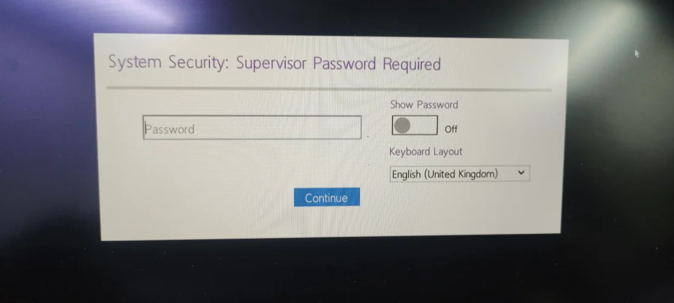Click the Password placeholder text in the field
Screen dimensions: 674x303
pyautogui.click(x=169, y=128)
